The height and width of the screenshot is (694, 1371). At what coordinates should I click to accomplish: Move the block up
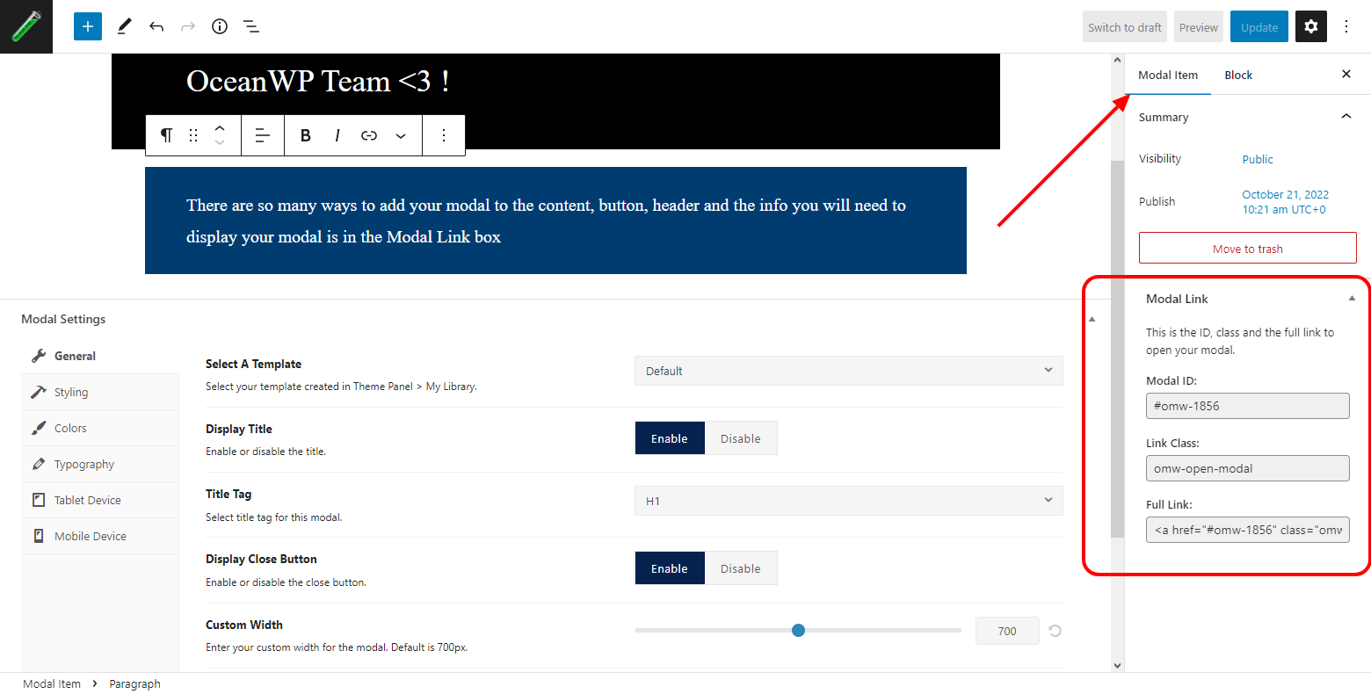(x=220, y=127)
